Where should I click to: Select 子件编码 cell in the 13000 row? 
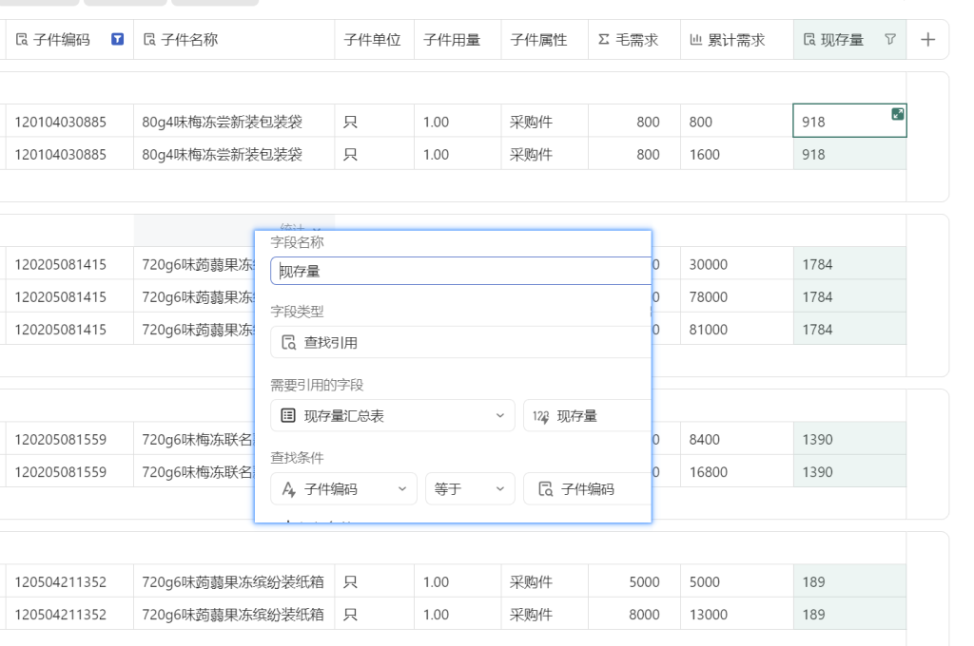click(x=69, y=615)
